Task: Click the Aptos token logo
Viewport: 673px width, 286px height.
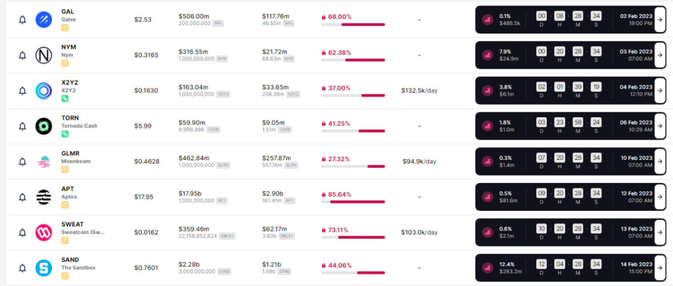Action: [44, 197]
